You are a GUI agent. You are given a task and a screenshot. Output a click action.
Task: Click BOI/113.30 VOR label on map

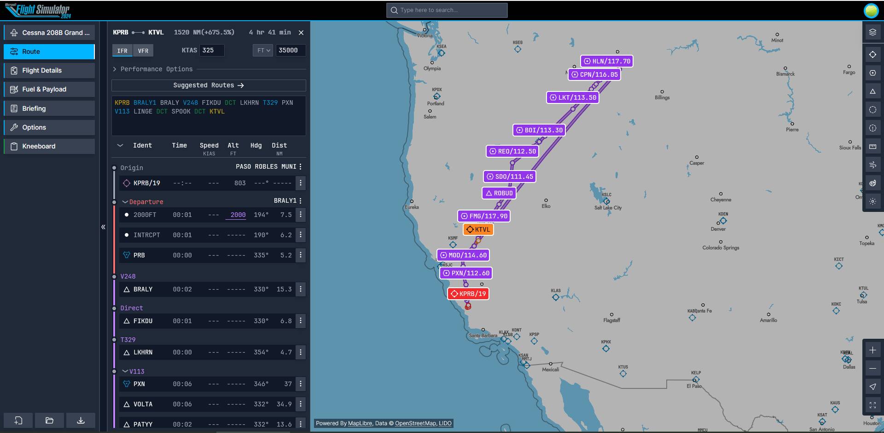[x=539, y=130]
